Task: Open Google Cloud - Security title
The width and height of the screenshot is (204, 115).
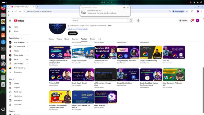Action: tap(79, 83)
